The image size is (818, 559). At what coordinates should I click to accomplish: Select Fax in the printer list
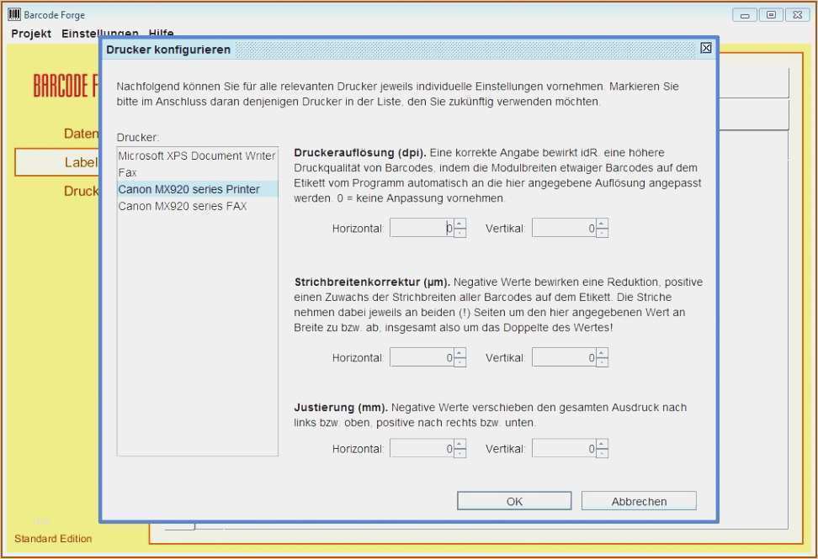197,172
